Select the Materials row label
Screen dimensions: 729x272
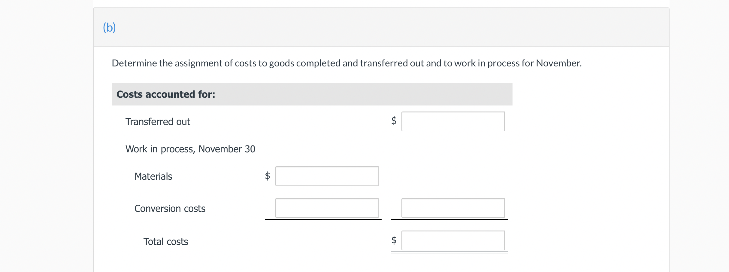point(153,176)
